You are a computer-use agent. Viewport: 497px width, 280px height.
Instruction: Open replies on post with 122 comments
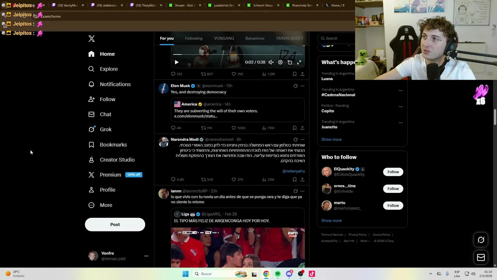pos(177,74)
